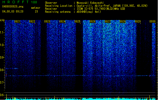Click the 0926 time marker

92,21
